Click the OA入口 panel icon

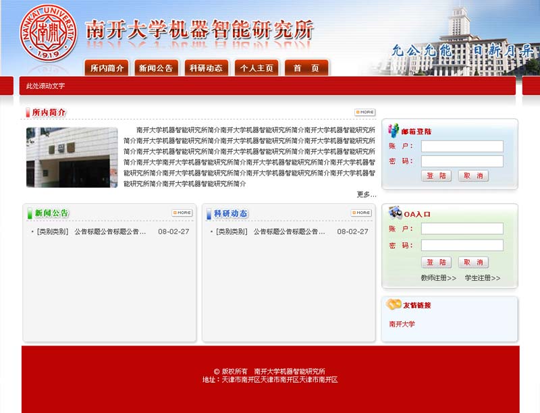395,213
